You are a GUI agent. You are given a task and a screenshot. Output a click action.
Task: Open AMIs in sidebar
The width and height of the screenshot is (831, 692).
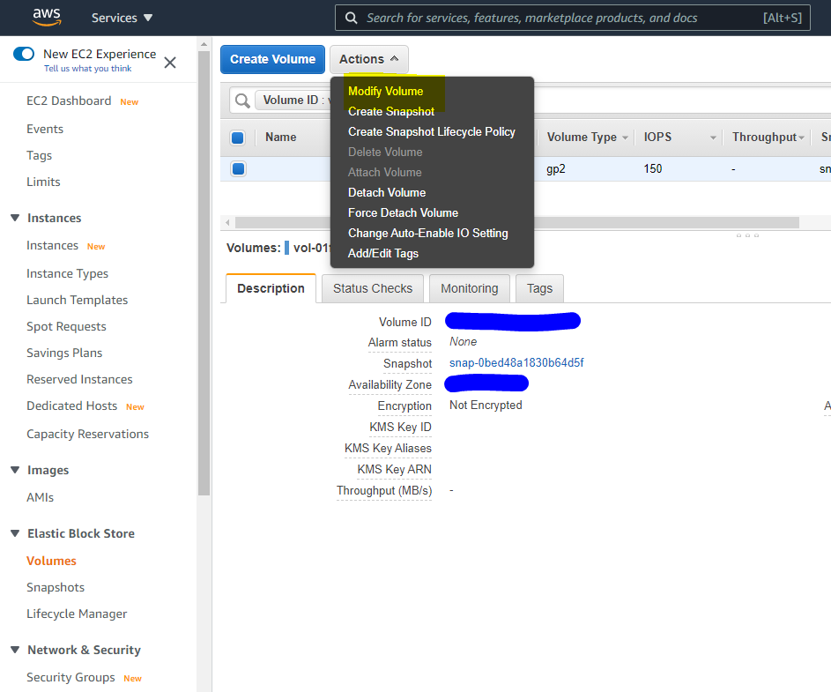pyautogui.click(x=41, y=497)
